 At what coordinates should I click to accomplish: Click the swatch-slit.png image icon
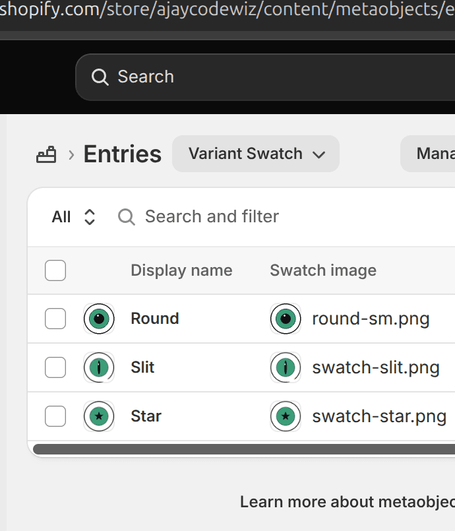coord(286,367)
